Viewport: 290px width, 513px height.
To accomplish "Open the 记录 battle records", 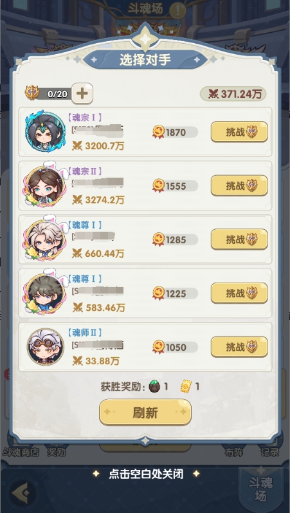I will (x=269, y=452).
